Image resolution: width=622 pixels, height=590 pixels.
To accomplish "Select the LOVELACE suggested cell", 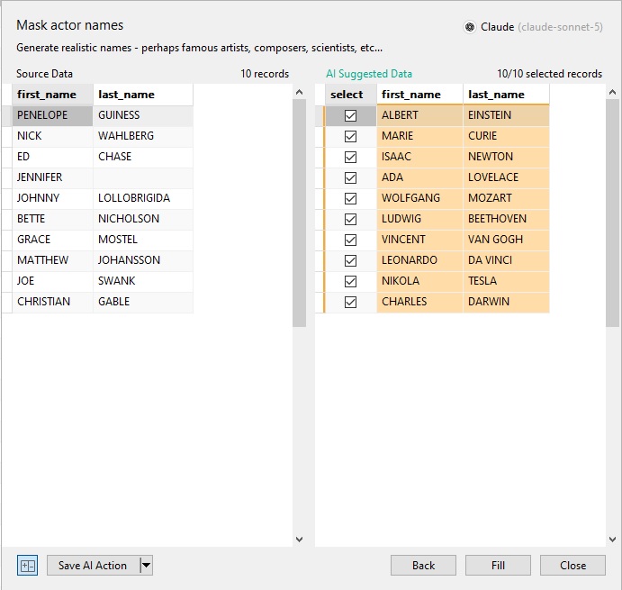I will (x=506, y=177).
